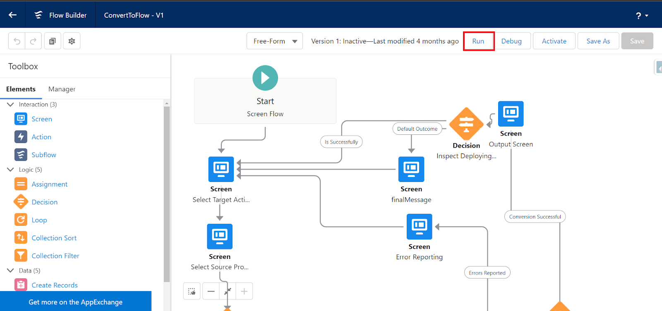Select the Error Reporting screen node
662x311 pixels.
(420, 227)
